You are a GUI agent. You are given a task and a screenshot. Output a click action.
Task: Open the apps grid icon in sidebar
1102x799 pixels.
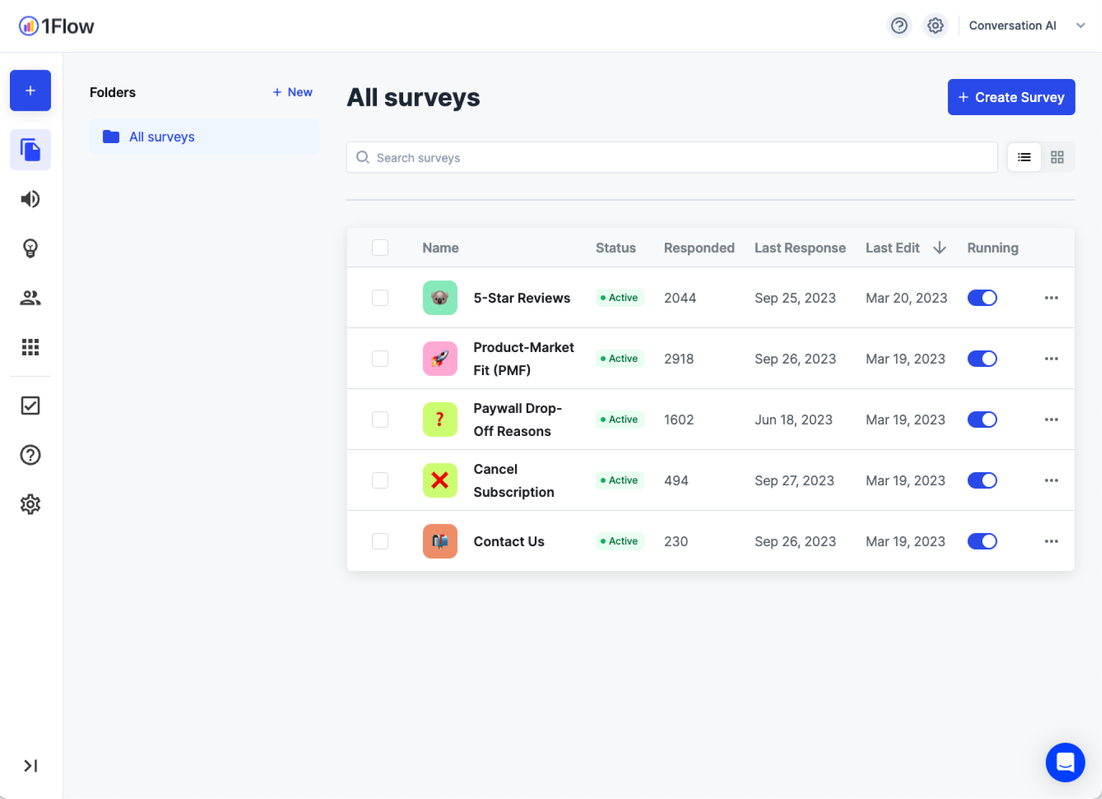click(x=30, y=347)
